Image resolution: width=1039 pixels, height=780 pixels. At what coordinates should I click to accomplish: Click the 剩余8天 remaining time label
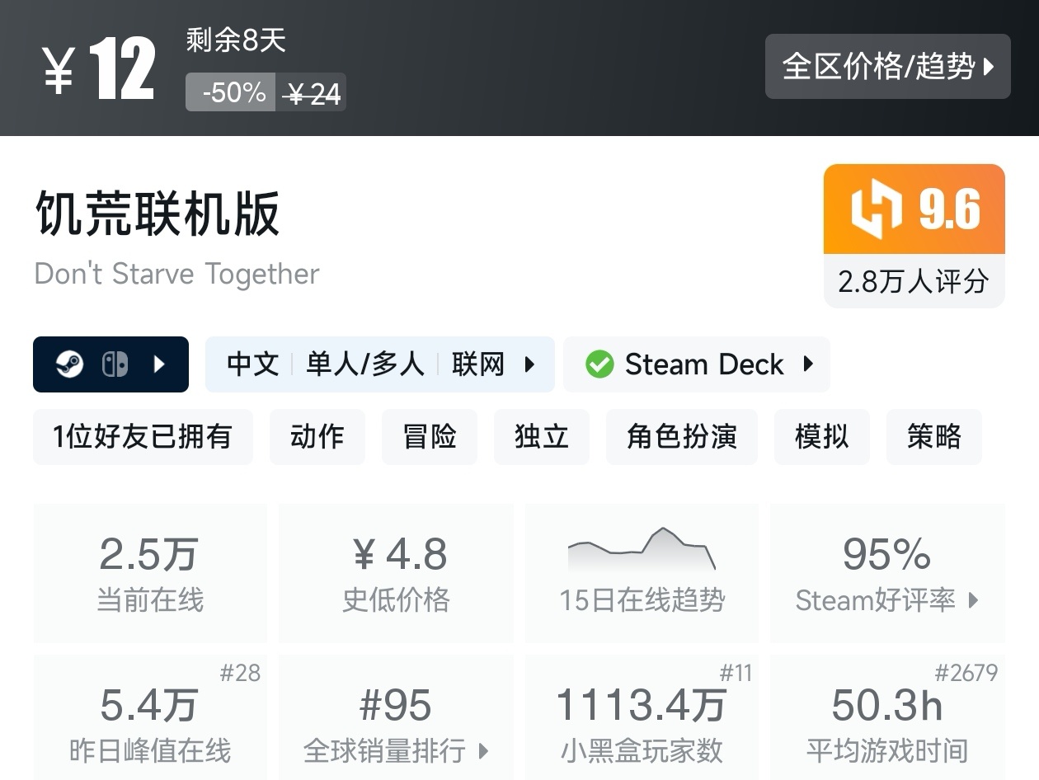[236, 40]
